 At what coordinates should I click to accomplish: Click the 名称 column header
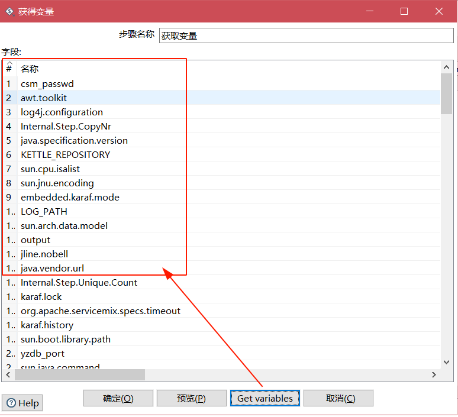(30, 69)
